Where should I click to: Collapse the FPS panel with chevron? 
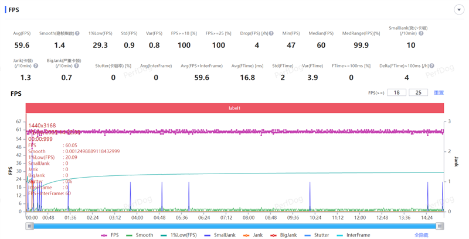click(x=459, y=10)
